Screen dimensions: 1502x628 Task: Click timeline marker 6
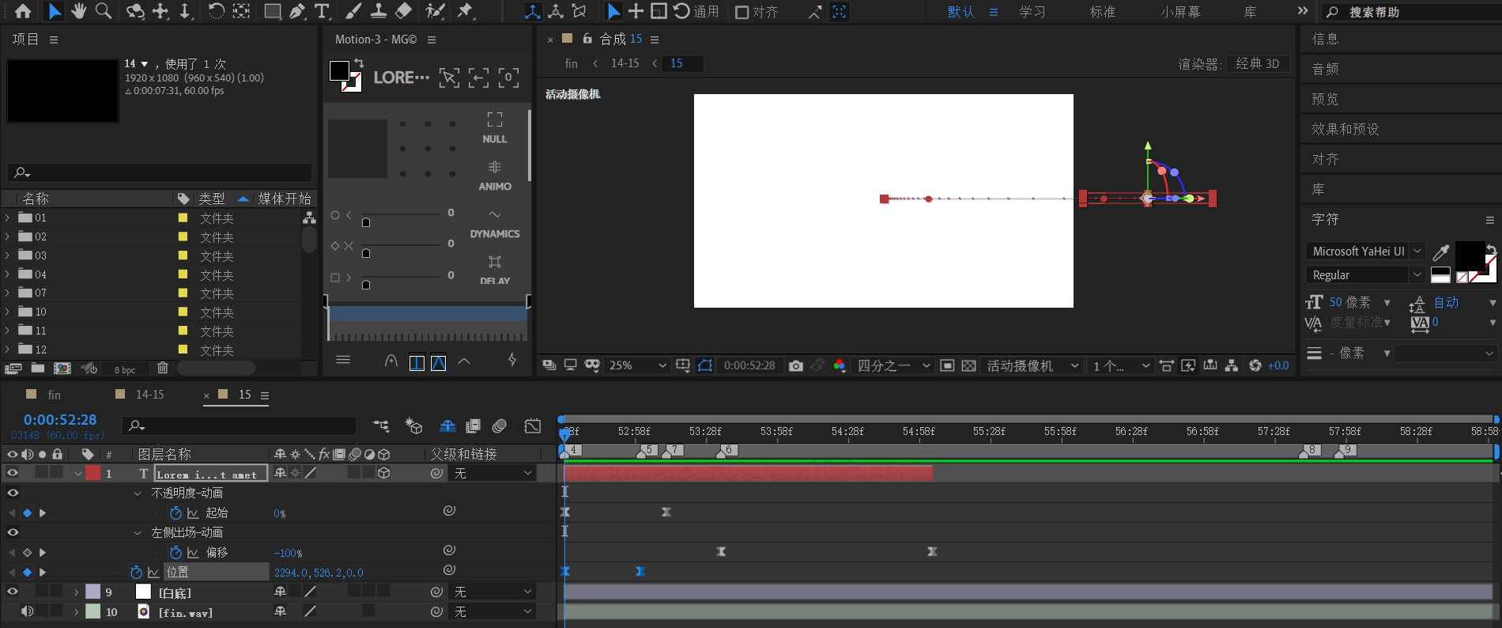coord(727,450)
